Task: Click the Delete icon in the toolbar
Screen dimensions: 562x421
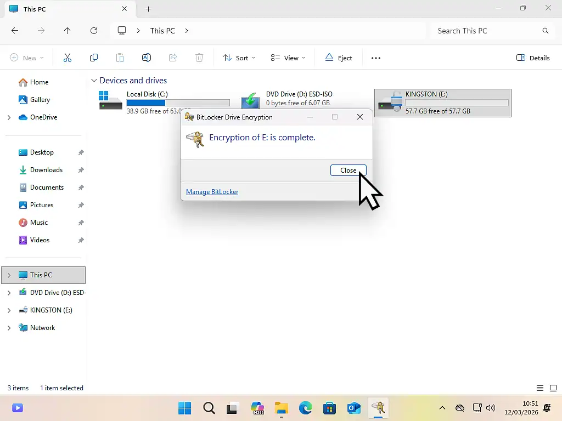Action: 199,57
